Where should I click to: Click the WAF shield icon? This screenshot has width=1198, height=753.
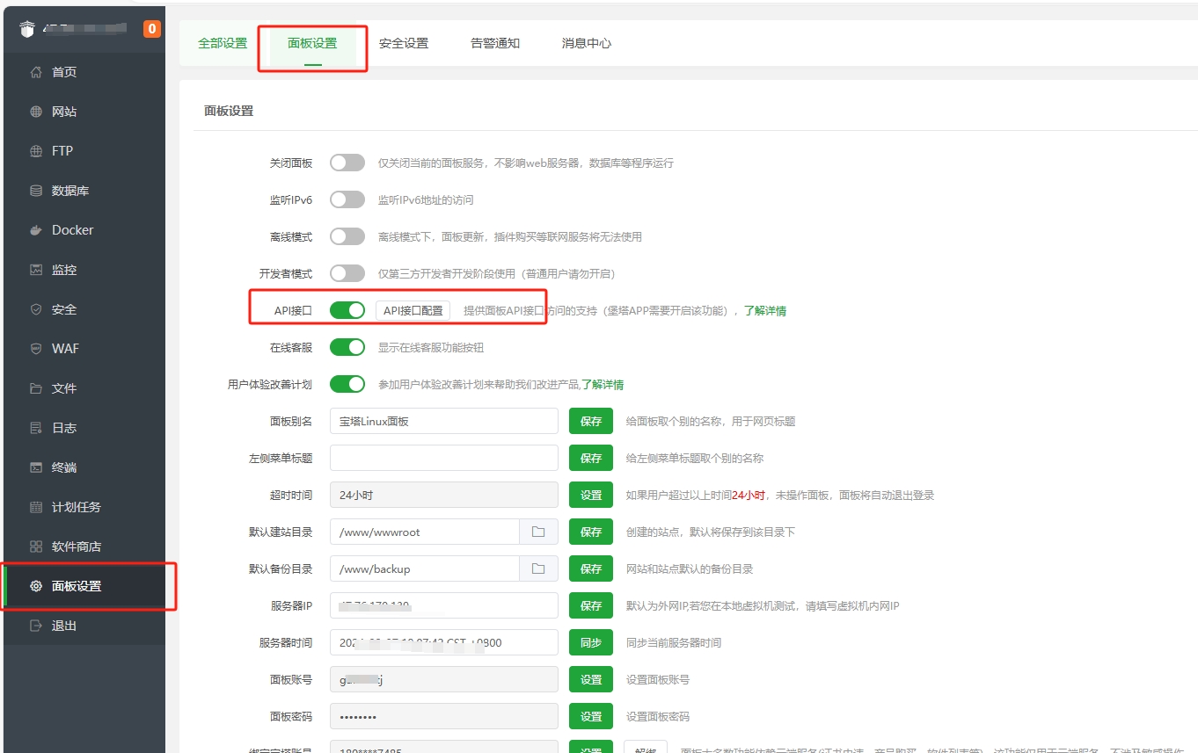pyautogui.click(x=36, y=349)
